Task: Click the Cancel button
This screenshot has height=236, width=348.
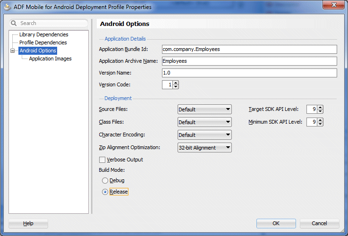Action: [319, 223]
